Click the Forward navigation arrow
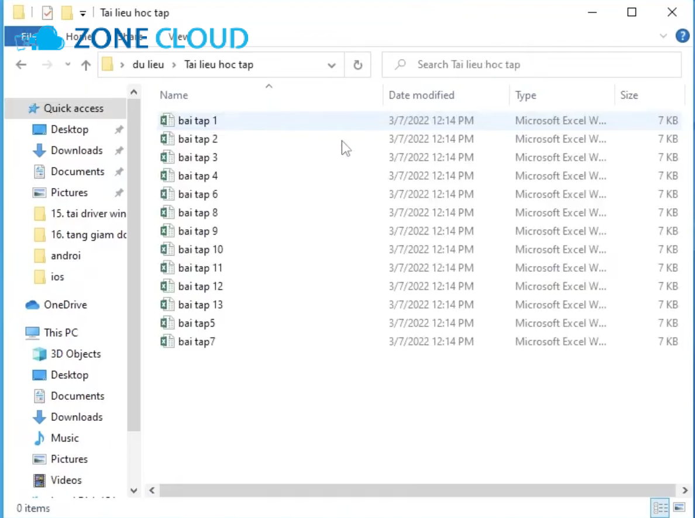Viewport: 695px width, 518px height. (x=47, y=65)
